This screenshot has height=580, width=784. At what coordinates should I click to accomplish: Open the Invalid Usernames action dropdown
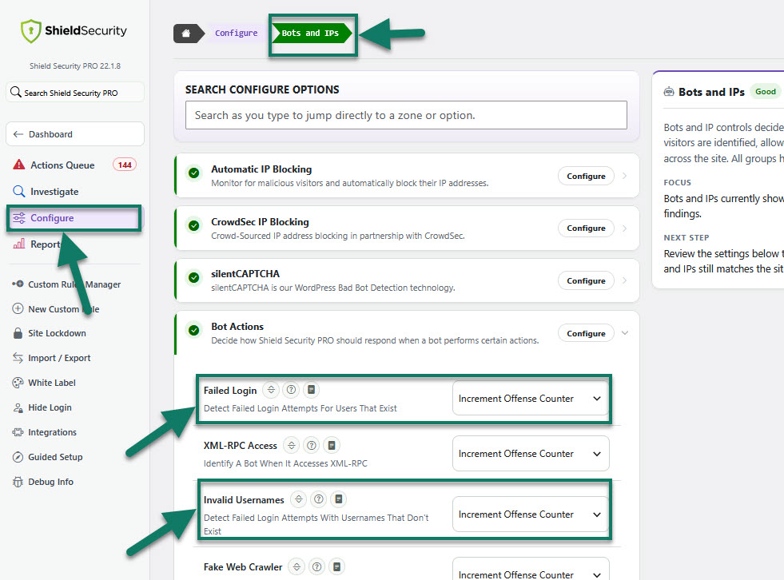click(x=531, y=514)
